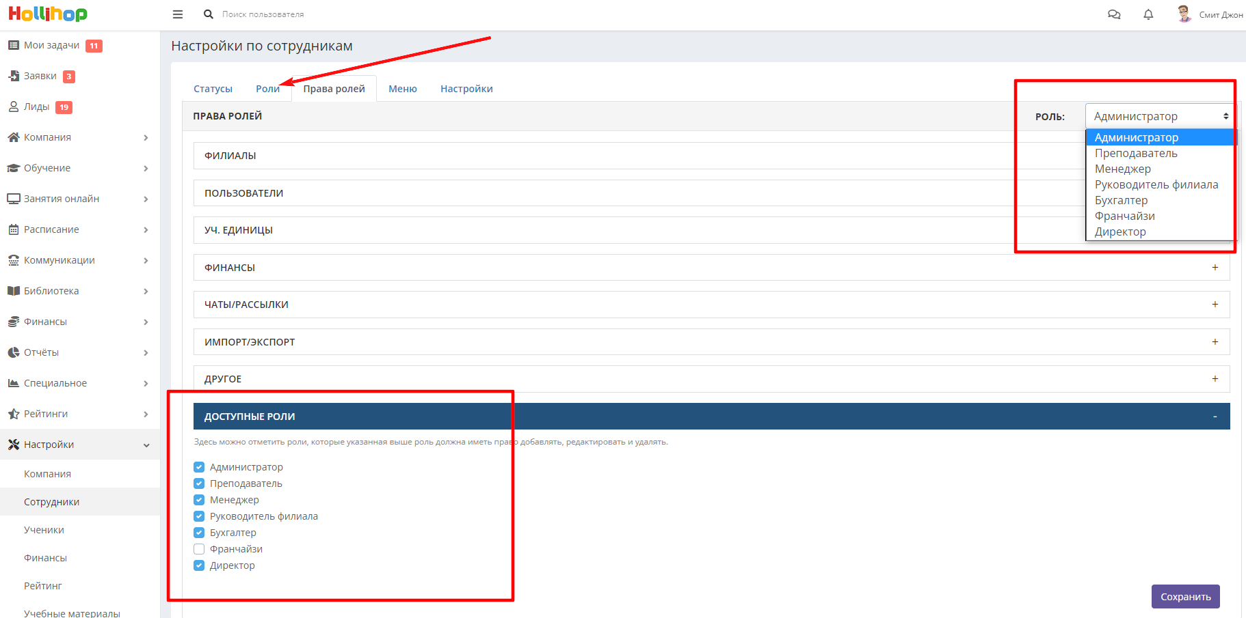Collapse Настройки sidebar chevron
The height and width of the screenshot is (618, 1246).
click(x=146, y=445)
